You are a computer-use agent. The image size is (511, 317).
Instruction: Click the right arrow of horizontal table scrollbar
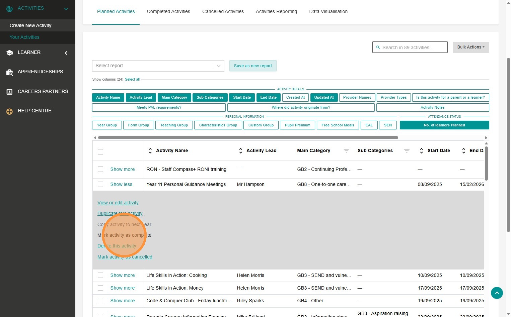coord(486,138)
